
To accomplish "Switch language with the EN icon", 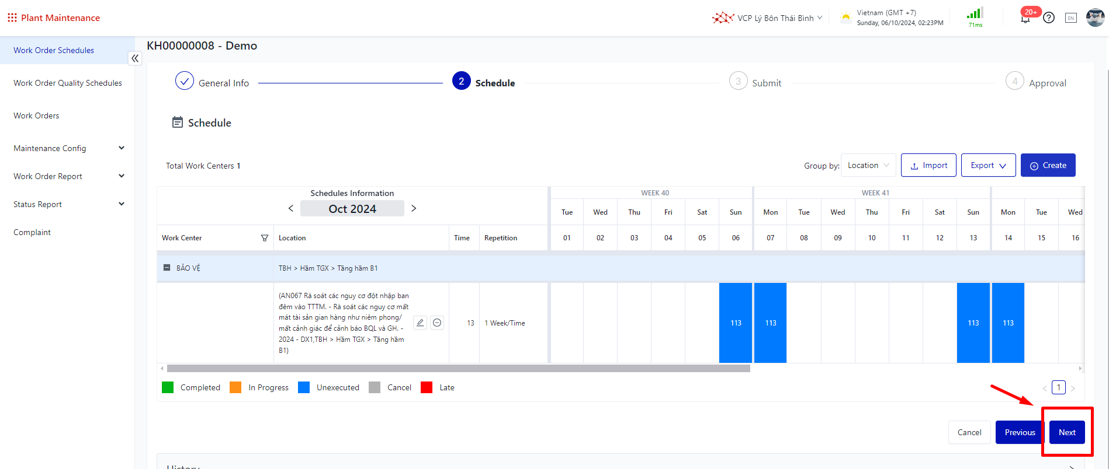I will click(x=1071, y=18).
